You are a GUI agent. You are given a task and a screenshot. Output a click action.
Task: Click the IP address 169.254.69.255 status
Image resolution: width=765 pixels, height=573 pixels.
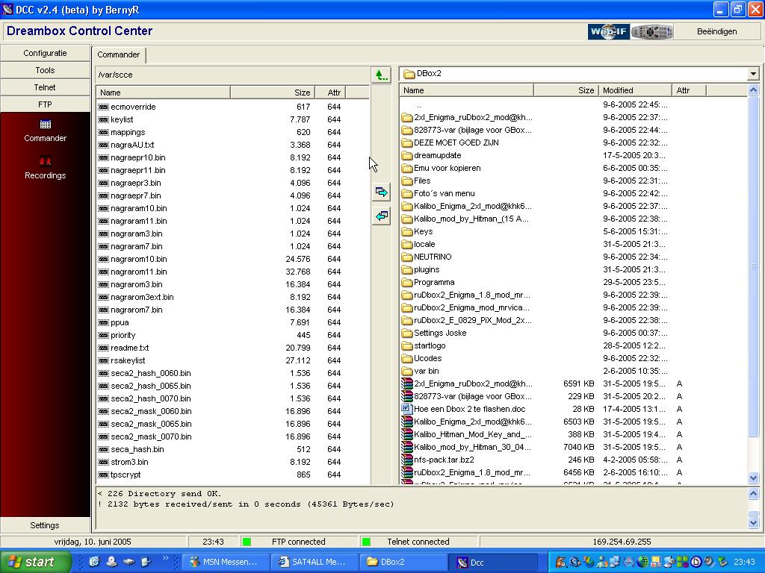click(622, 542)
